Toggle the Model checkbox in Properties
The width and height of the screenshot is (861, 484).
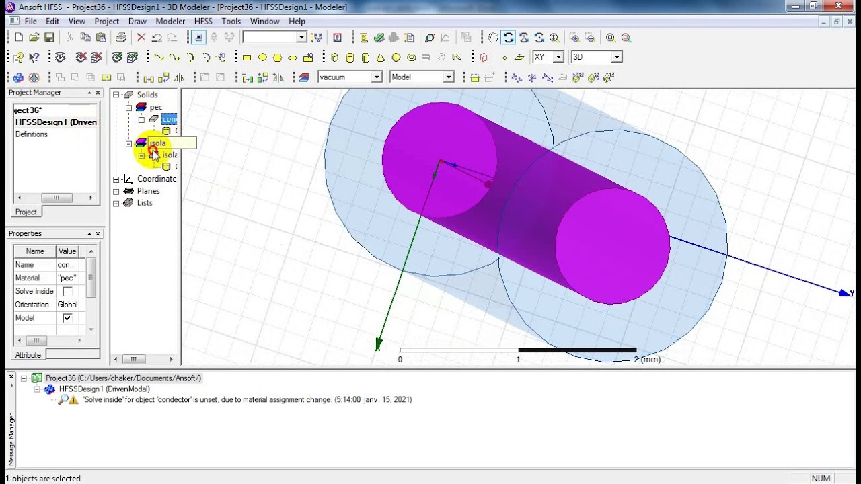tap(67, 318)
